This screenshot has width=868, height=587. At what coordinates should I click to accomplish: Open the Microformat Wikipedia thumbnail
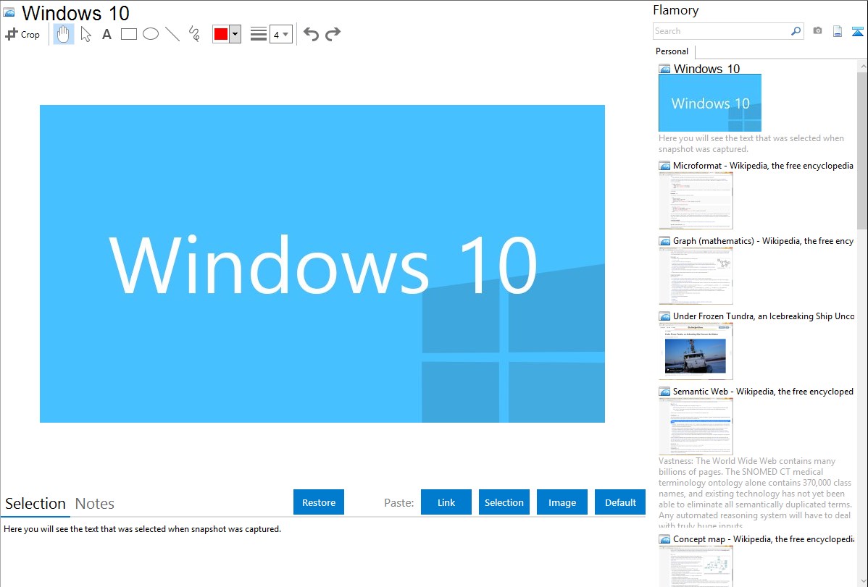pos(696,200)
